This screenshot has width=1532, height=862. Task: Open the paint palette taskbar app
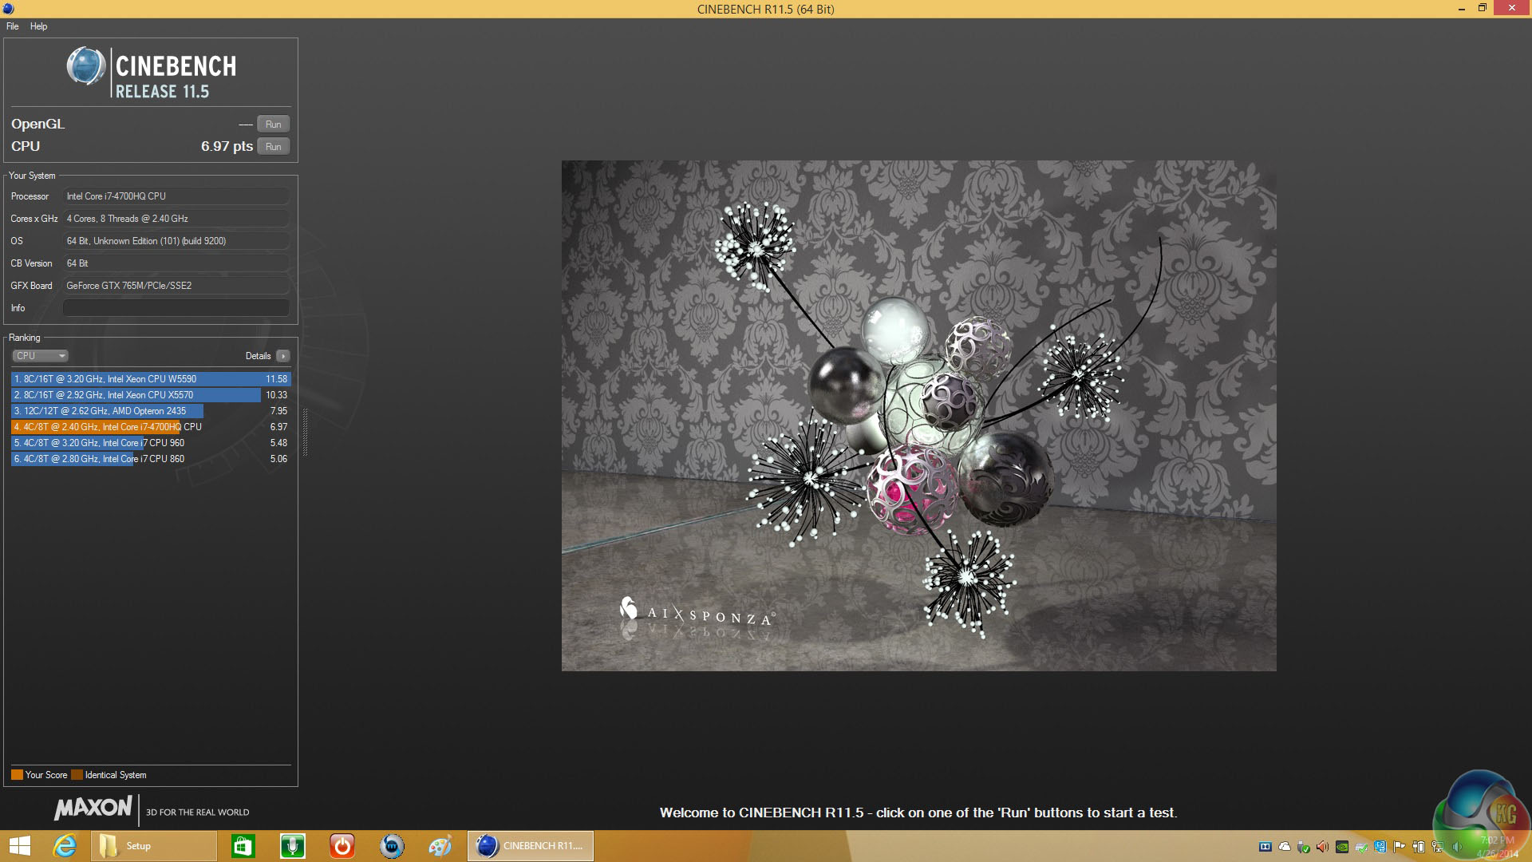tap(440, 846)
